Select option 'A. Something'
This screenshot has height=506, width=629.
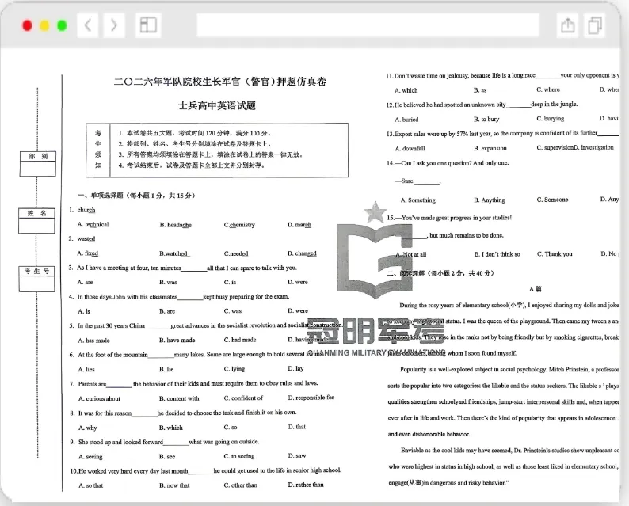pyautogui.click(x=418, y=200)
